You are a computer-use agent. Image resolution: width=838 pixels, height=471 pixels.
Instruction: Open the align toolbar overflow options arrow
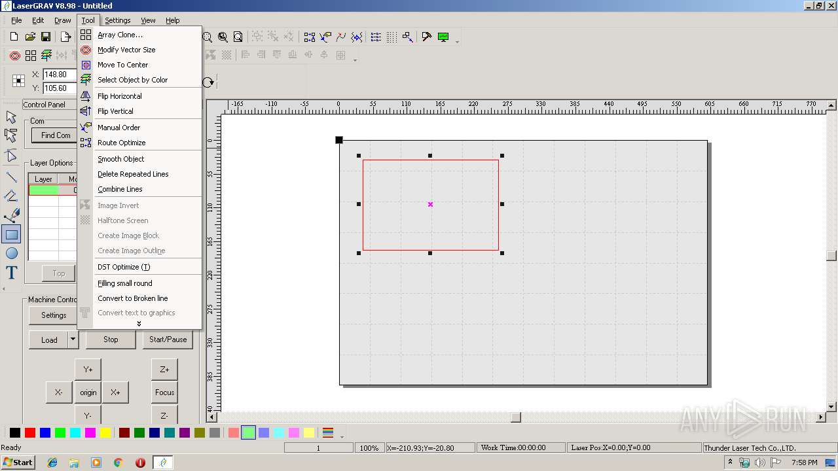click(x=355, y=59)
